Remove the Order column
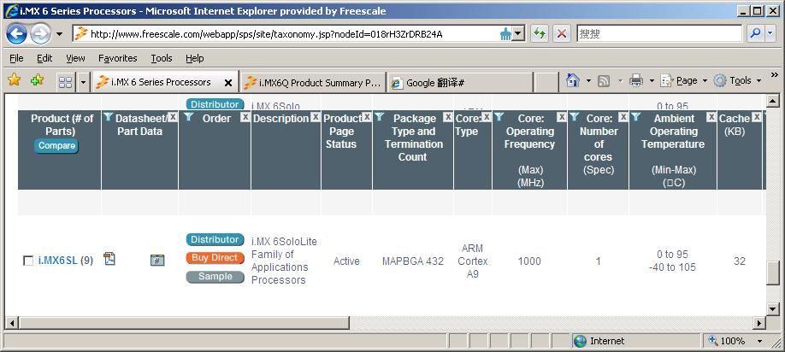This screenshot has width=785, height=352. (245, 117)
